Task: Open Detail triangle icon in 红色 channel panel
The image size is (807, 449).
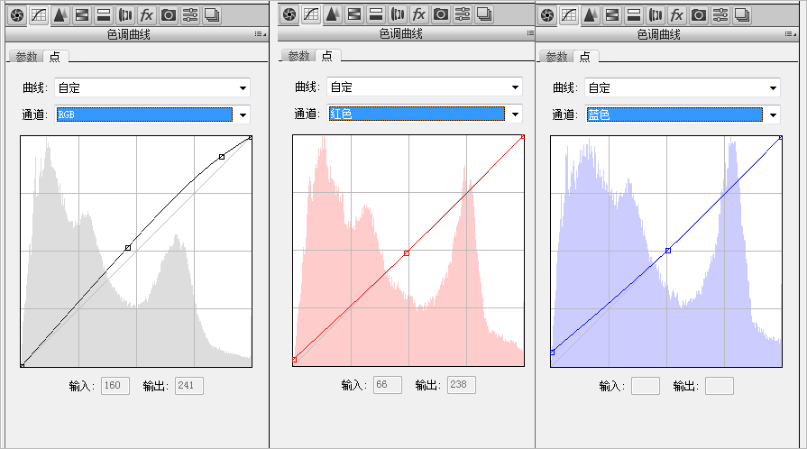Action: click(x=333, y=14)
